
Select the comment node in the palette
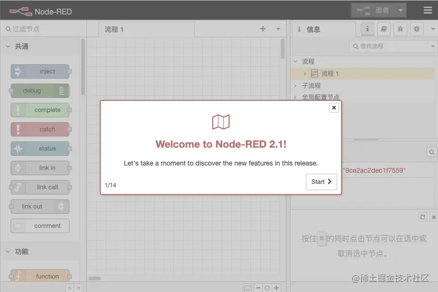click(x=40, y=225)
